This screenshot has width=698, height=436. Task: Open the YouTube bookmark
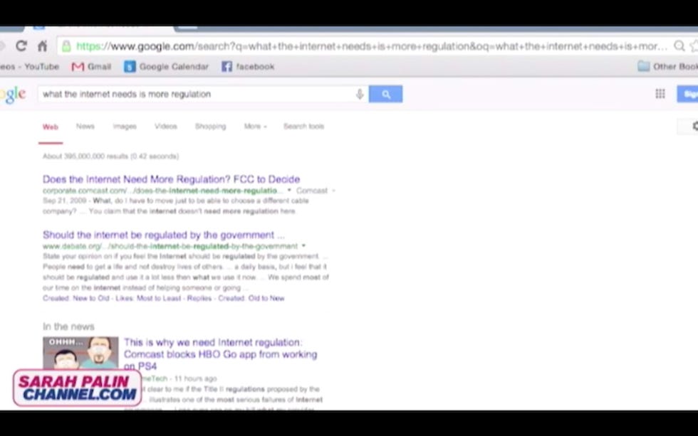(29, 67)
